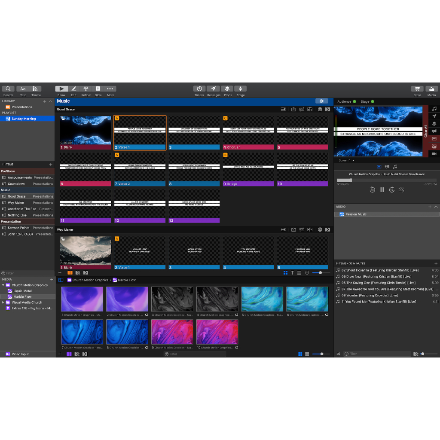Screen dimensions: 440x440
Task: Open the Bible tool in toolbar
Action: pyautogui.click(x=98, y=89)
